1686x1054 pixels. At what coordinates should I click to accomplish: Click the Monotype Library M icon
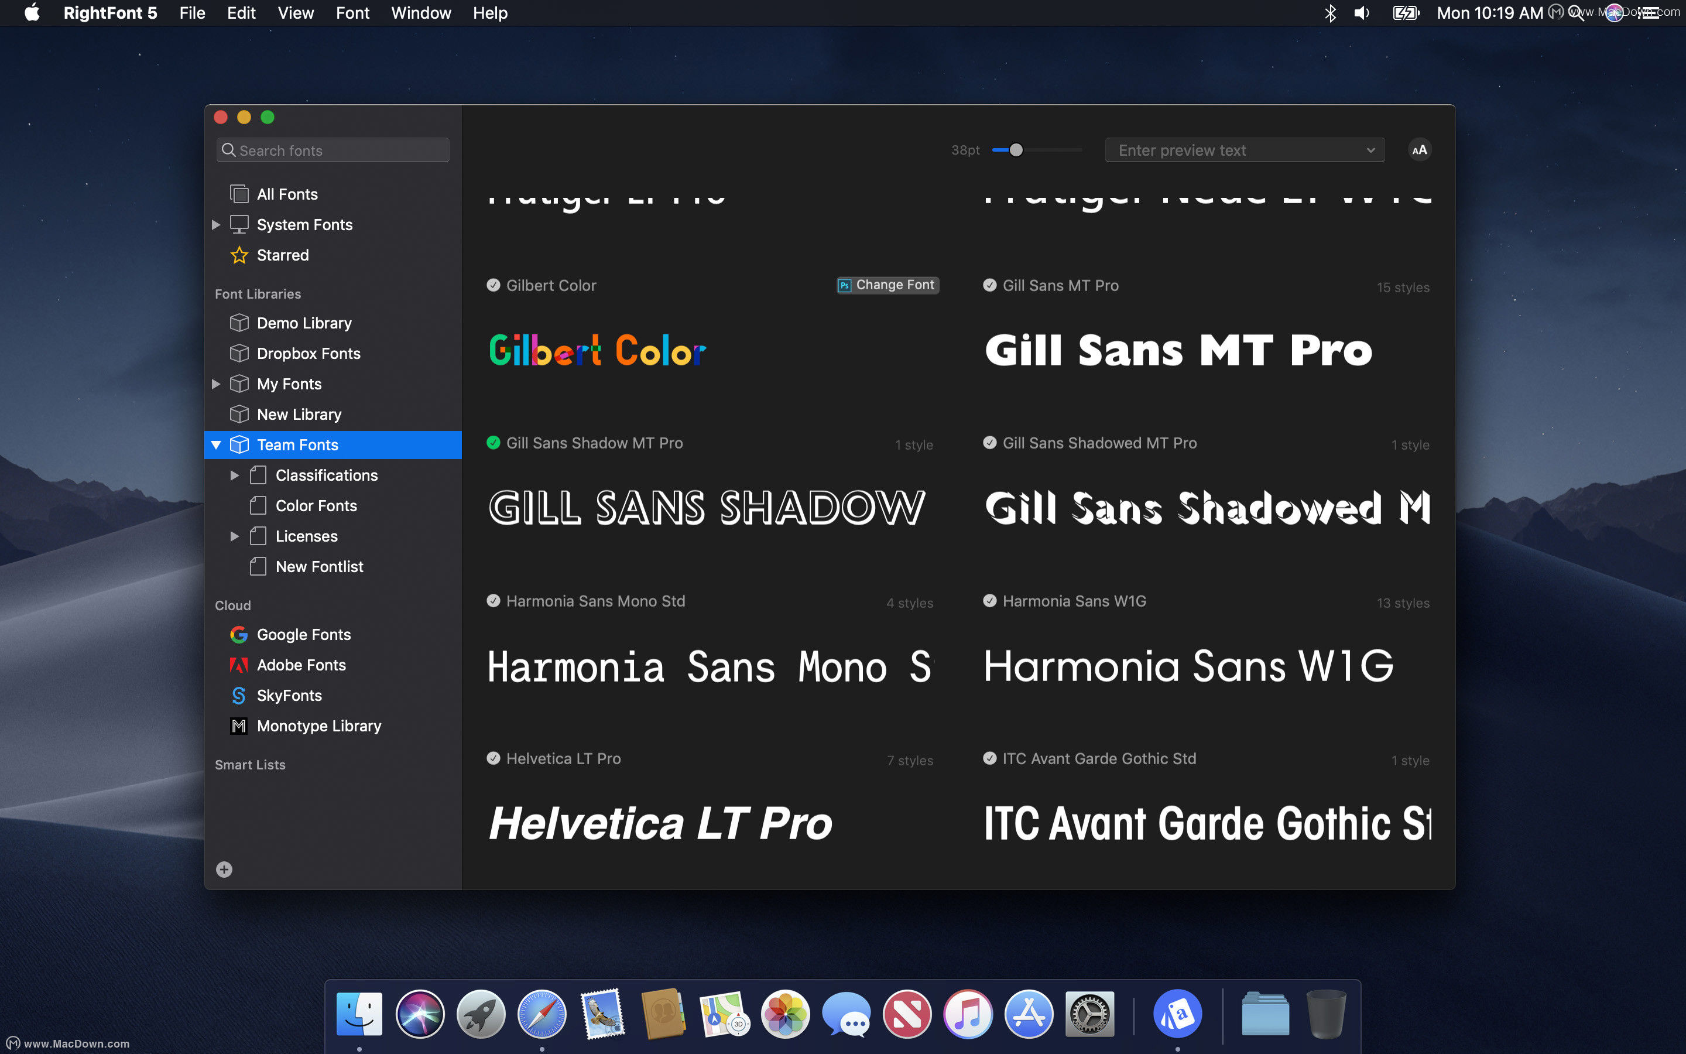coord(239,726)
